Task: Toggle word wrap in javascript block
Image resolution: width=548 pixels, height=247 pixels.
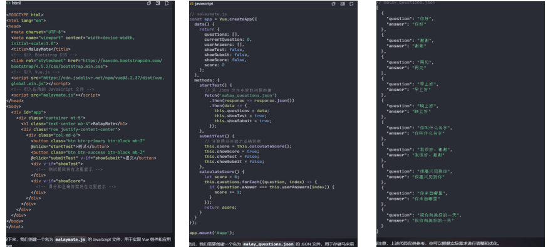Action: 343,4
